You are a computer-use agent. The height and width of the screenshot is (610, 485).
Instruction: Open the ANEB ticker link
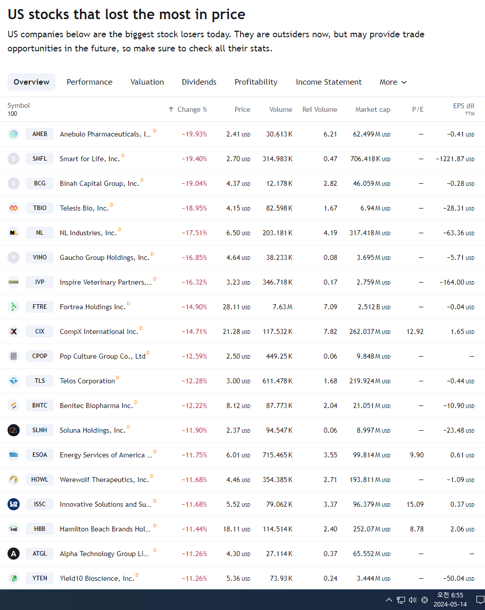click(x=40, y=134)
